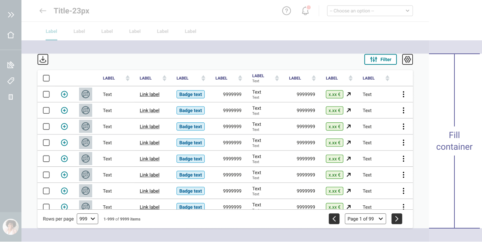The height and width of the screenshot is (242, 482).
Task: Switch to the first Label tab
Action: click(x=52, y=31)
